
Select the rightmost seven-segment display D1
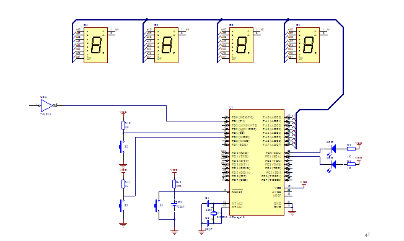[x=308, y=45]
